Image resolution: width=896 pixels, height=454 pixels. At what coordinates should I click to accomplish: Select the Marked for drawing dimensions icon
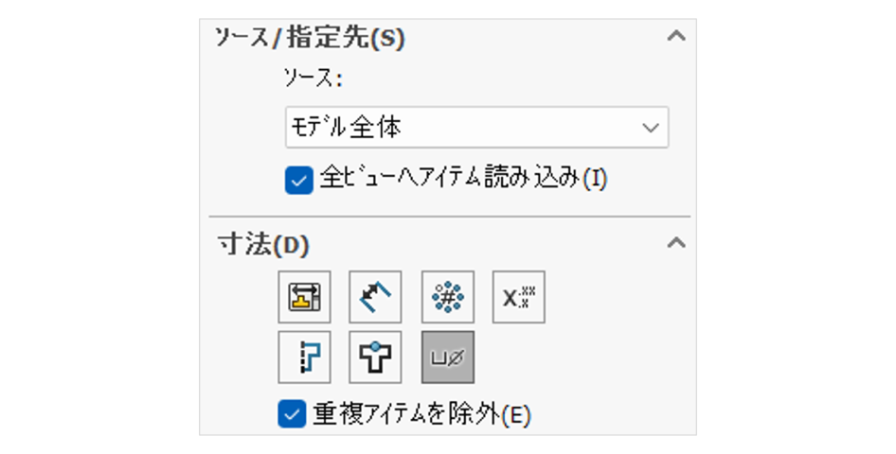305,298
